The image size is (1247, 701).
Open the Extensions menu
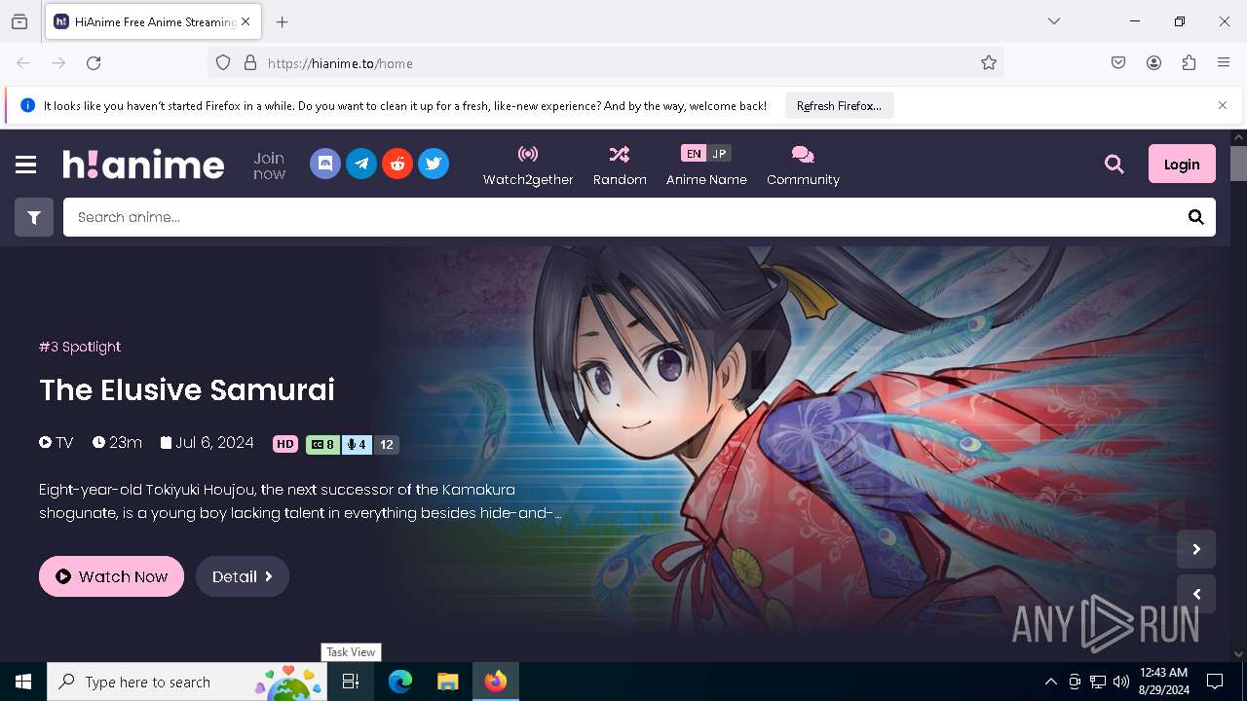[1189, 63]
